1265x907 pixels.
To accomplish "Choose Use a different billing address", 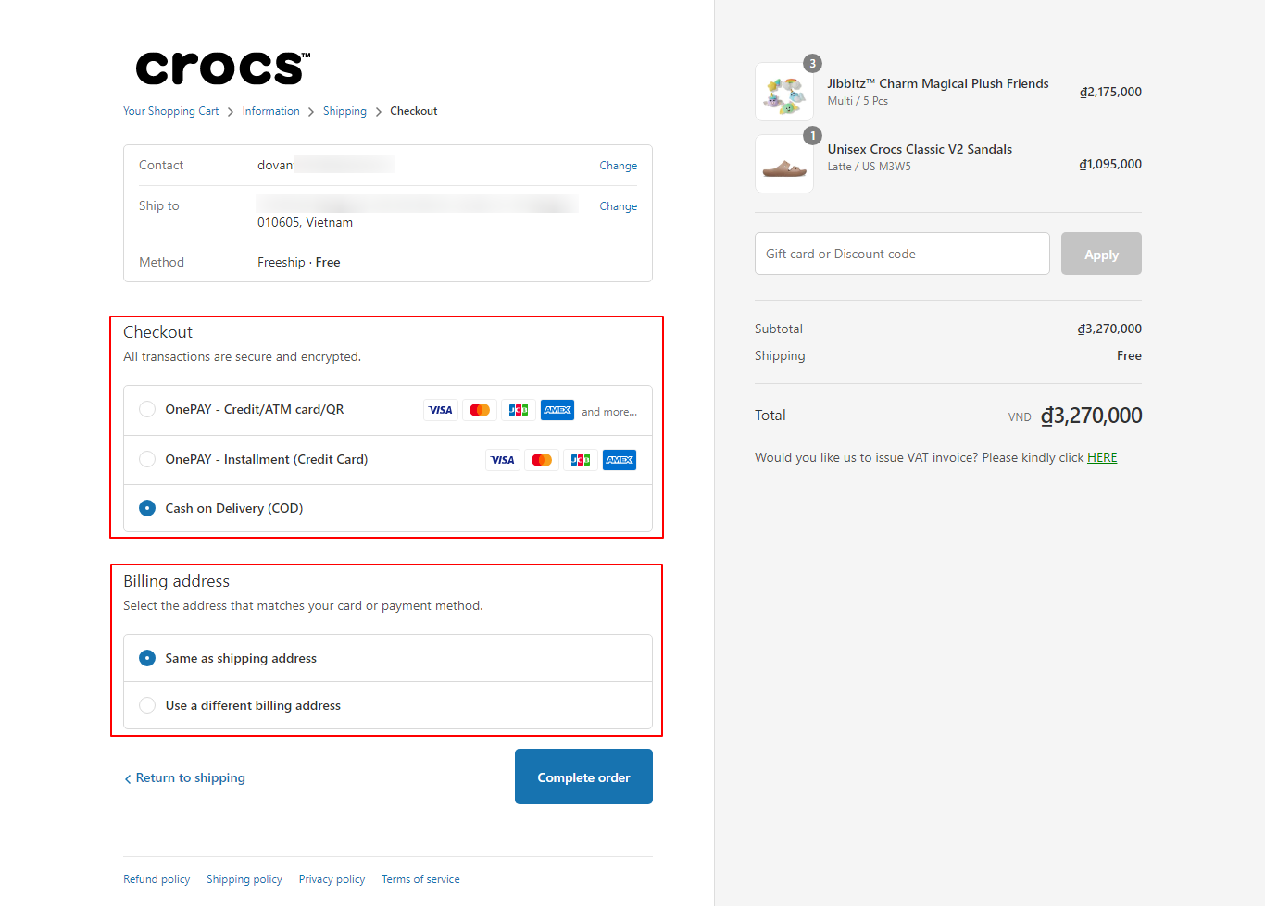I will [147, 705].
